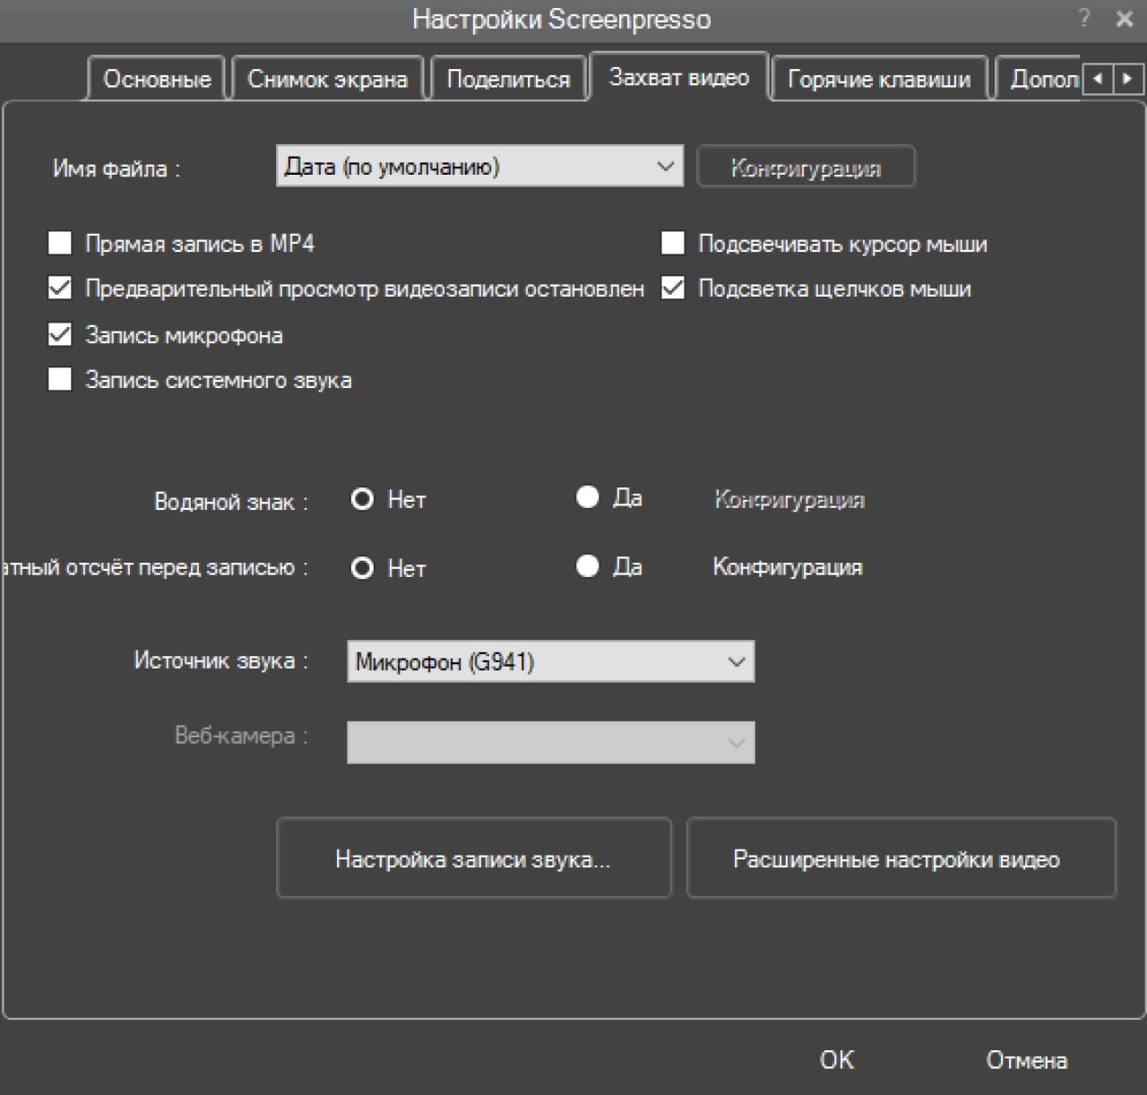Enable Прямая запись в MP4 checkbox
This screenshot has width=1147, height=1095.
click(60, 244)
